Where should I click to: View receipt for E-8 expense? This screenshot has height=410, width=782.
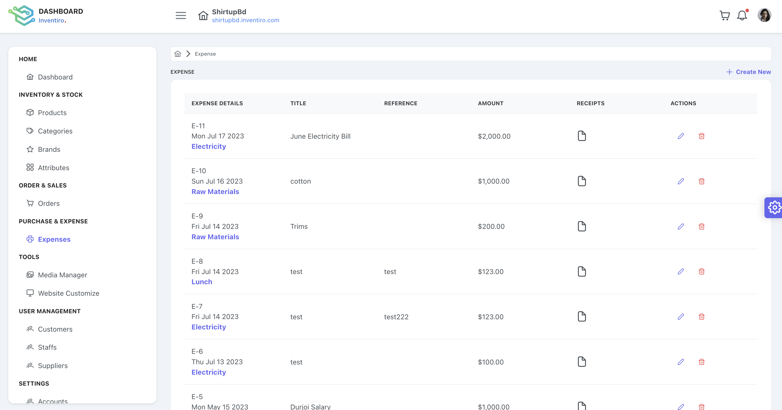click(x=582, y=272)
